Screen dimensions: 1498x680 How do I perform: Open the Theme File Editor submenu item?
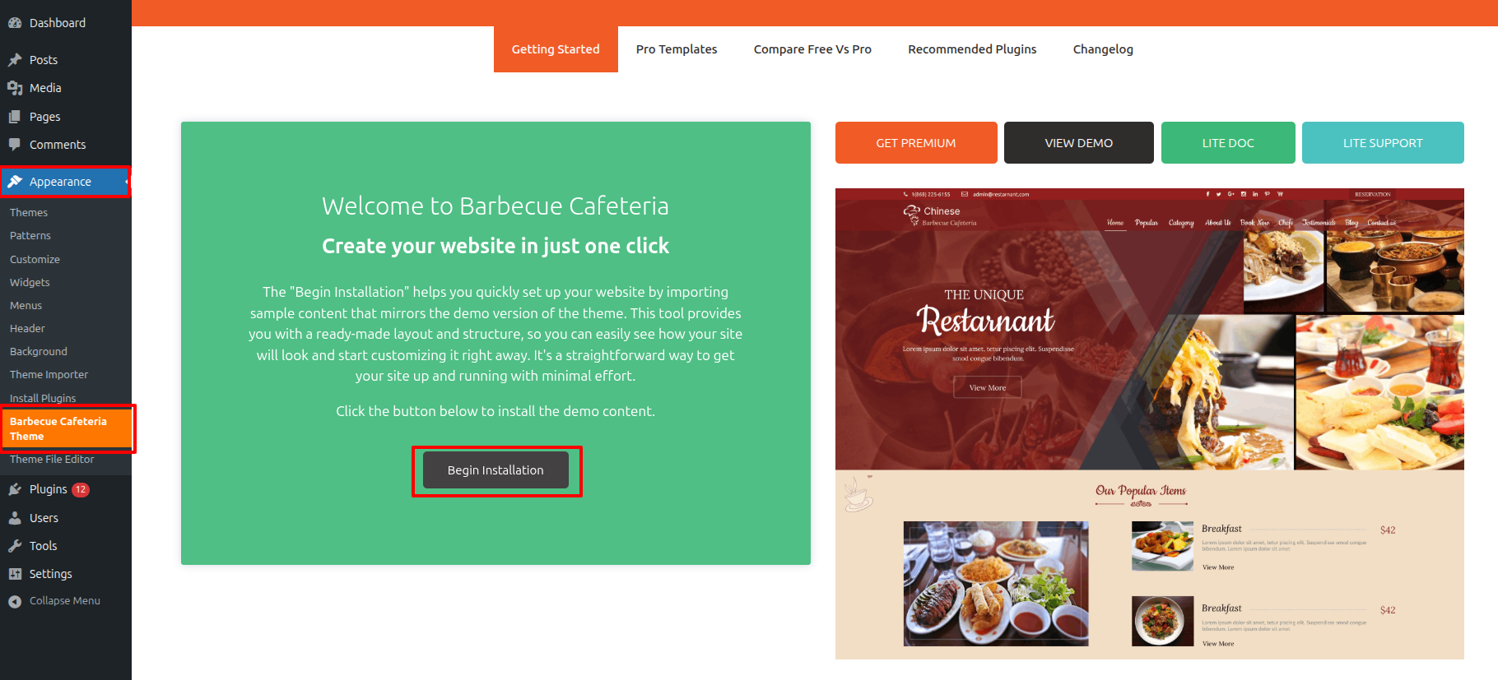click(x=52, y=460)
